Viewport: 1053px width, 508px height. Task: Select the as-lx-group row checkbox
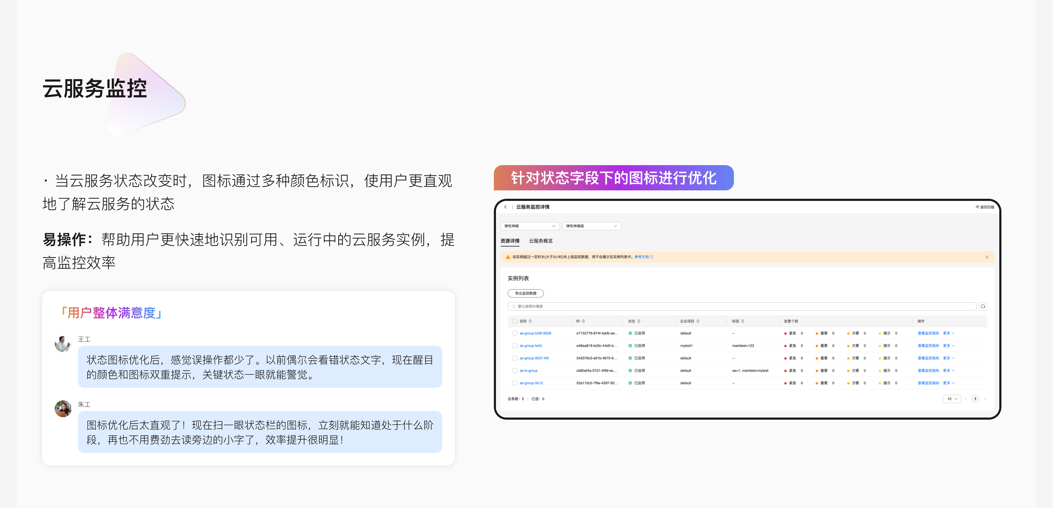[514, 371]
